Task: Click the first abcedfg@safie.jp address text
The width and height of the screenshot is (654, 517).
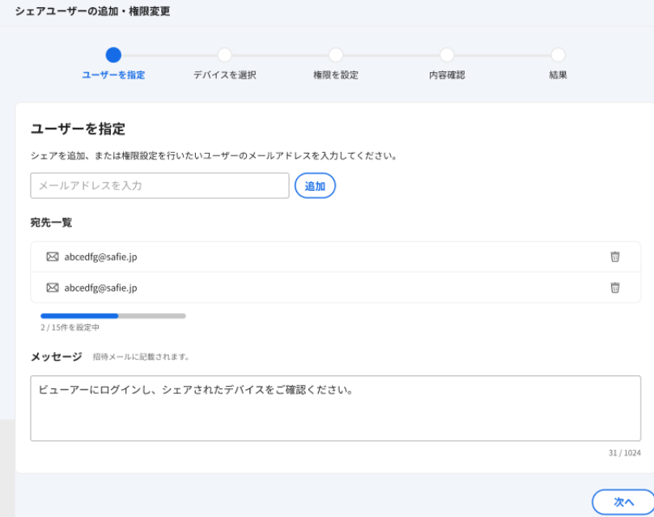Action: [100, 256]
